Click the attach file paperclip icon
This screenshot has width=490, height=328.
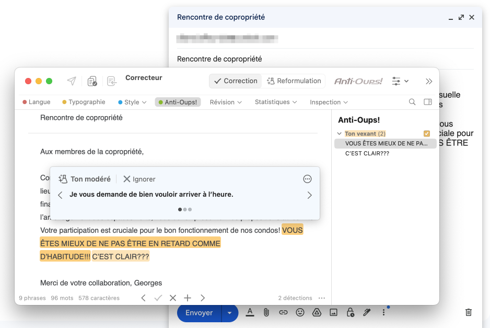tap(266, 312)
